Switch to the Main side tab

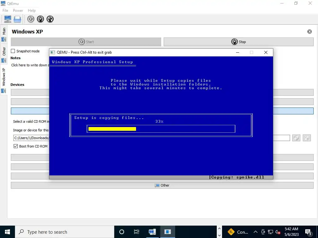[x=4, y=34]
